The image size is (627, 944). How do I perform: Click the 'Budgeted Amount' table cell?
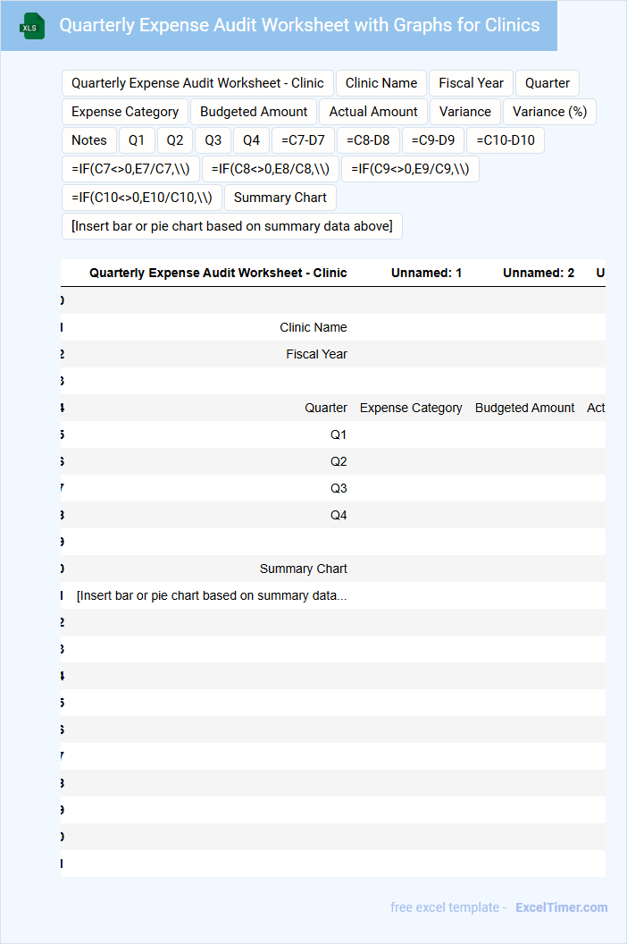pyautogui.click(x=524, y=408)
